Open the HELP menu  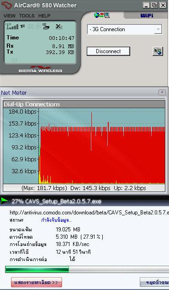[44, 16]
